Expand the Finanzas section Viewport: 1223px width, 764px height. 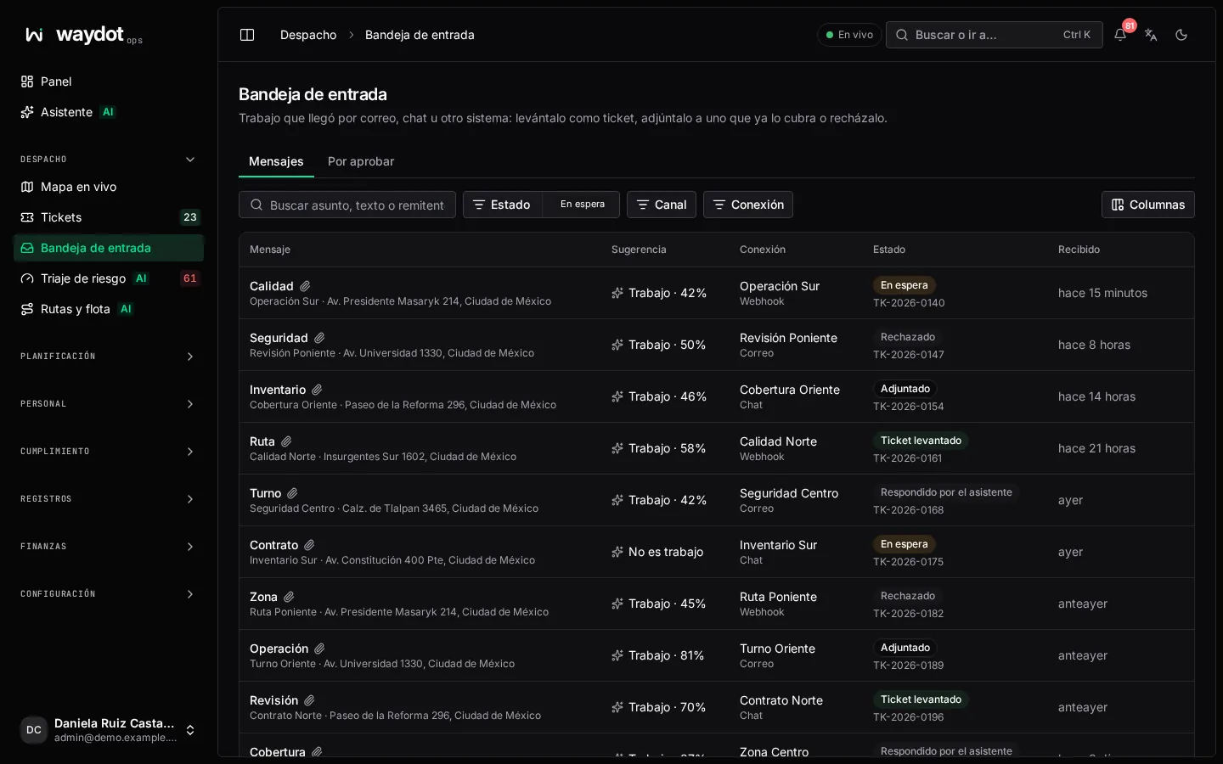(x=109, y=547)
